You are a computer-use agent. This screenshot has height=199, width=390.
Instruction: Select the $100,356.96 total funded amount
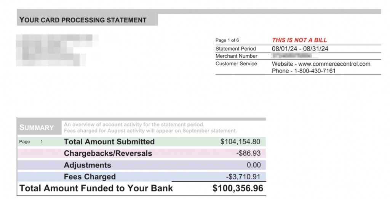(238, 188)
